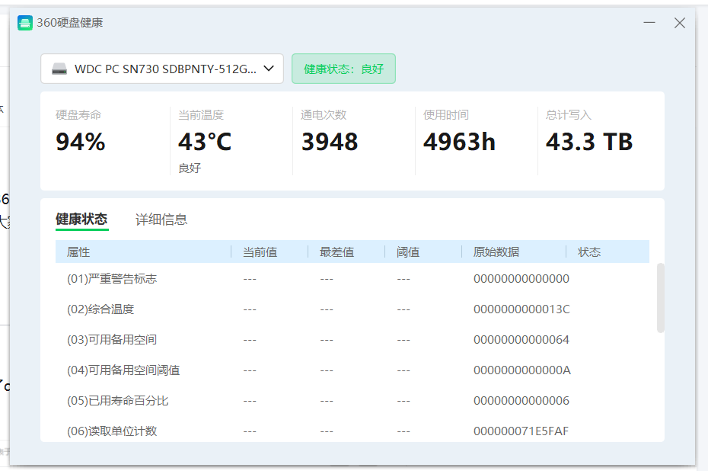This screenshot has width=708, height=471.
Task: Close the 360硬盘健康 window
Action: pos(680,23)
